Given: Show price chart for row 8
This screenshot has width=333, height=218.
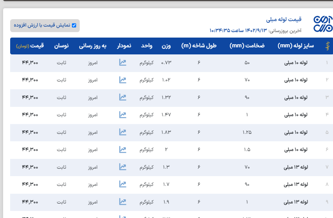Looking at the screenshot, I should (x=123, y=184).
